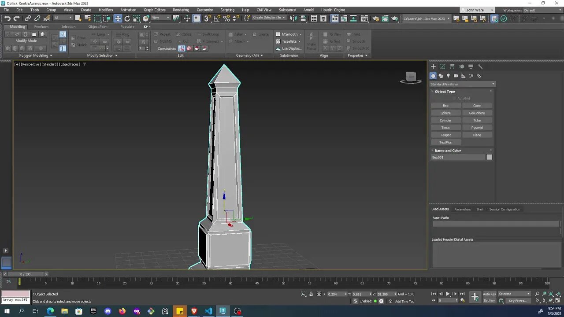Screen dimensions: 564x317
Task: Open the reference coordinate system View dropdown
Action: (x=161, y=18)
